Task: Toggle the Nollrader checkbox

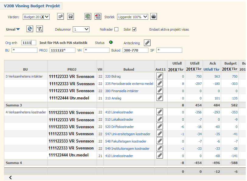Action: click(x=117, y=29)
